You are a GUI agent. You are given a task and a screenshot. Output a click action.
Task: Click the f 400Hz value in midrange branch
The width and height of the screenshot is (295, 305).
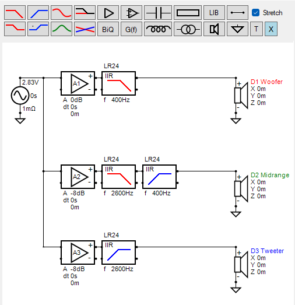pos(157,194)
